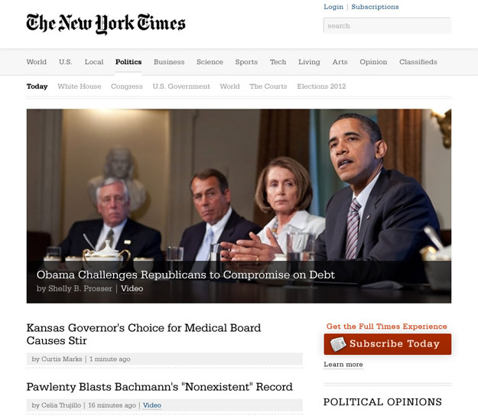Play the Video link on the featured story
This screenshot has width=478, height=416.
coord(132,288)
